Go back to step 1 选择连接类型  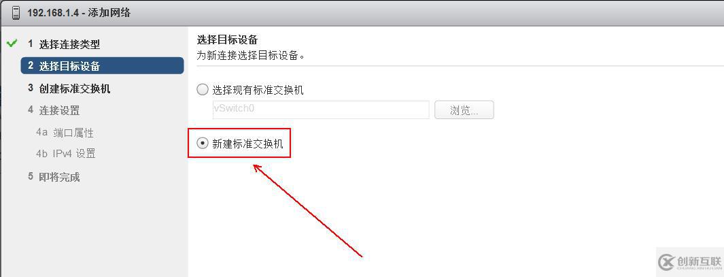[x=64, y=44]
